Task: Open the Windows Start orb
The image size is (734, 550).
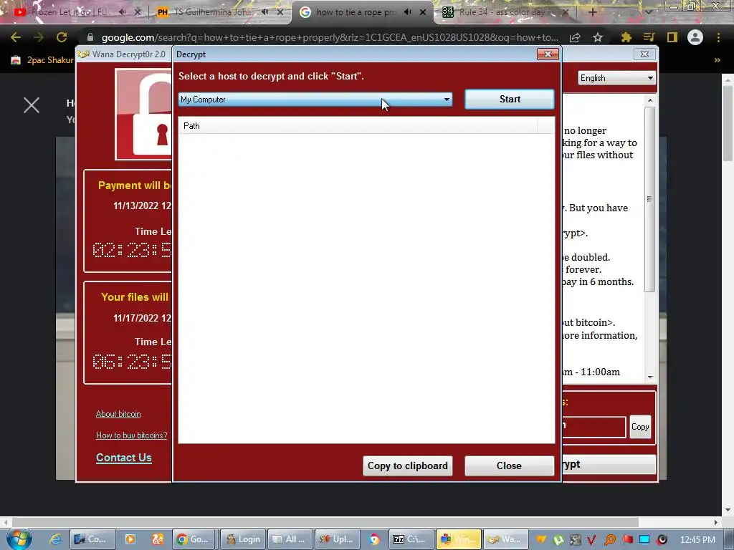Action: tap(19, 539)
